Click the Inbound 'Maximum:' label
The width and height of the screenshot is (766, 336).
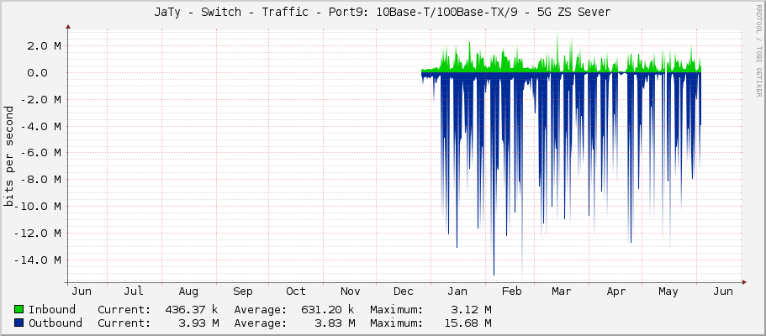click(396, 309)
